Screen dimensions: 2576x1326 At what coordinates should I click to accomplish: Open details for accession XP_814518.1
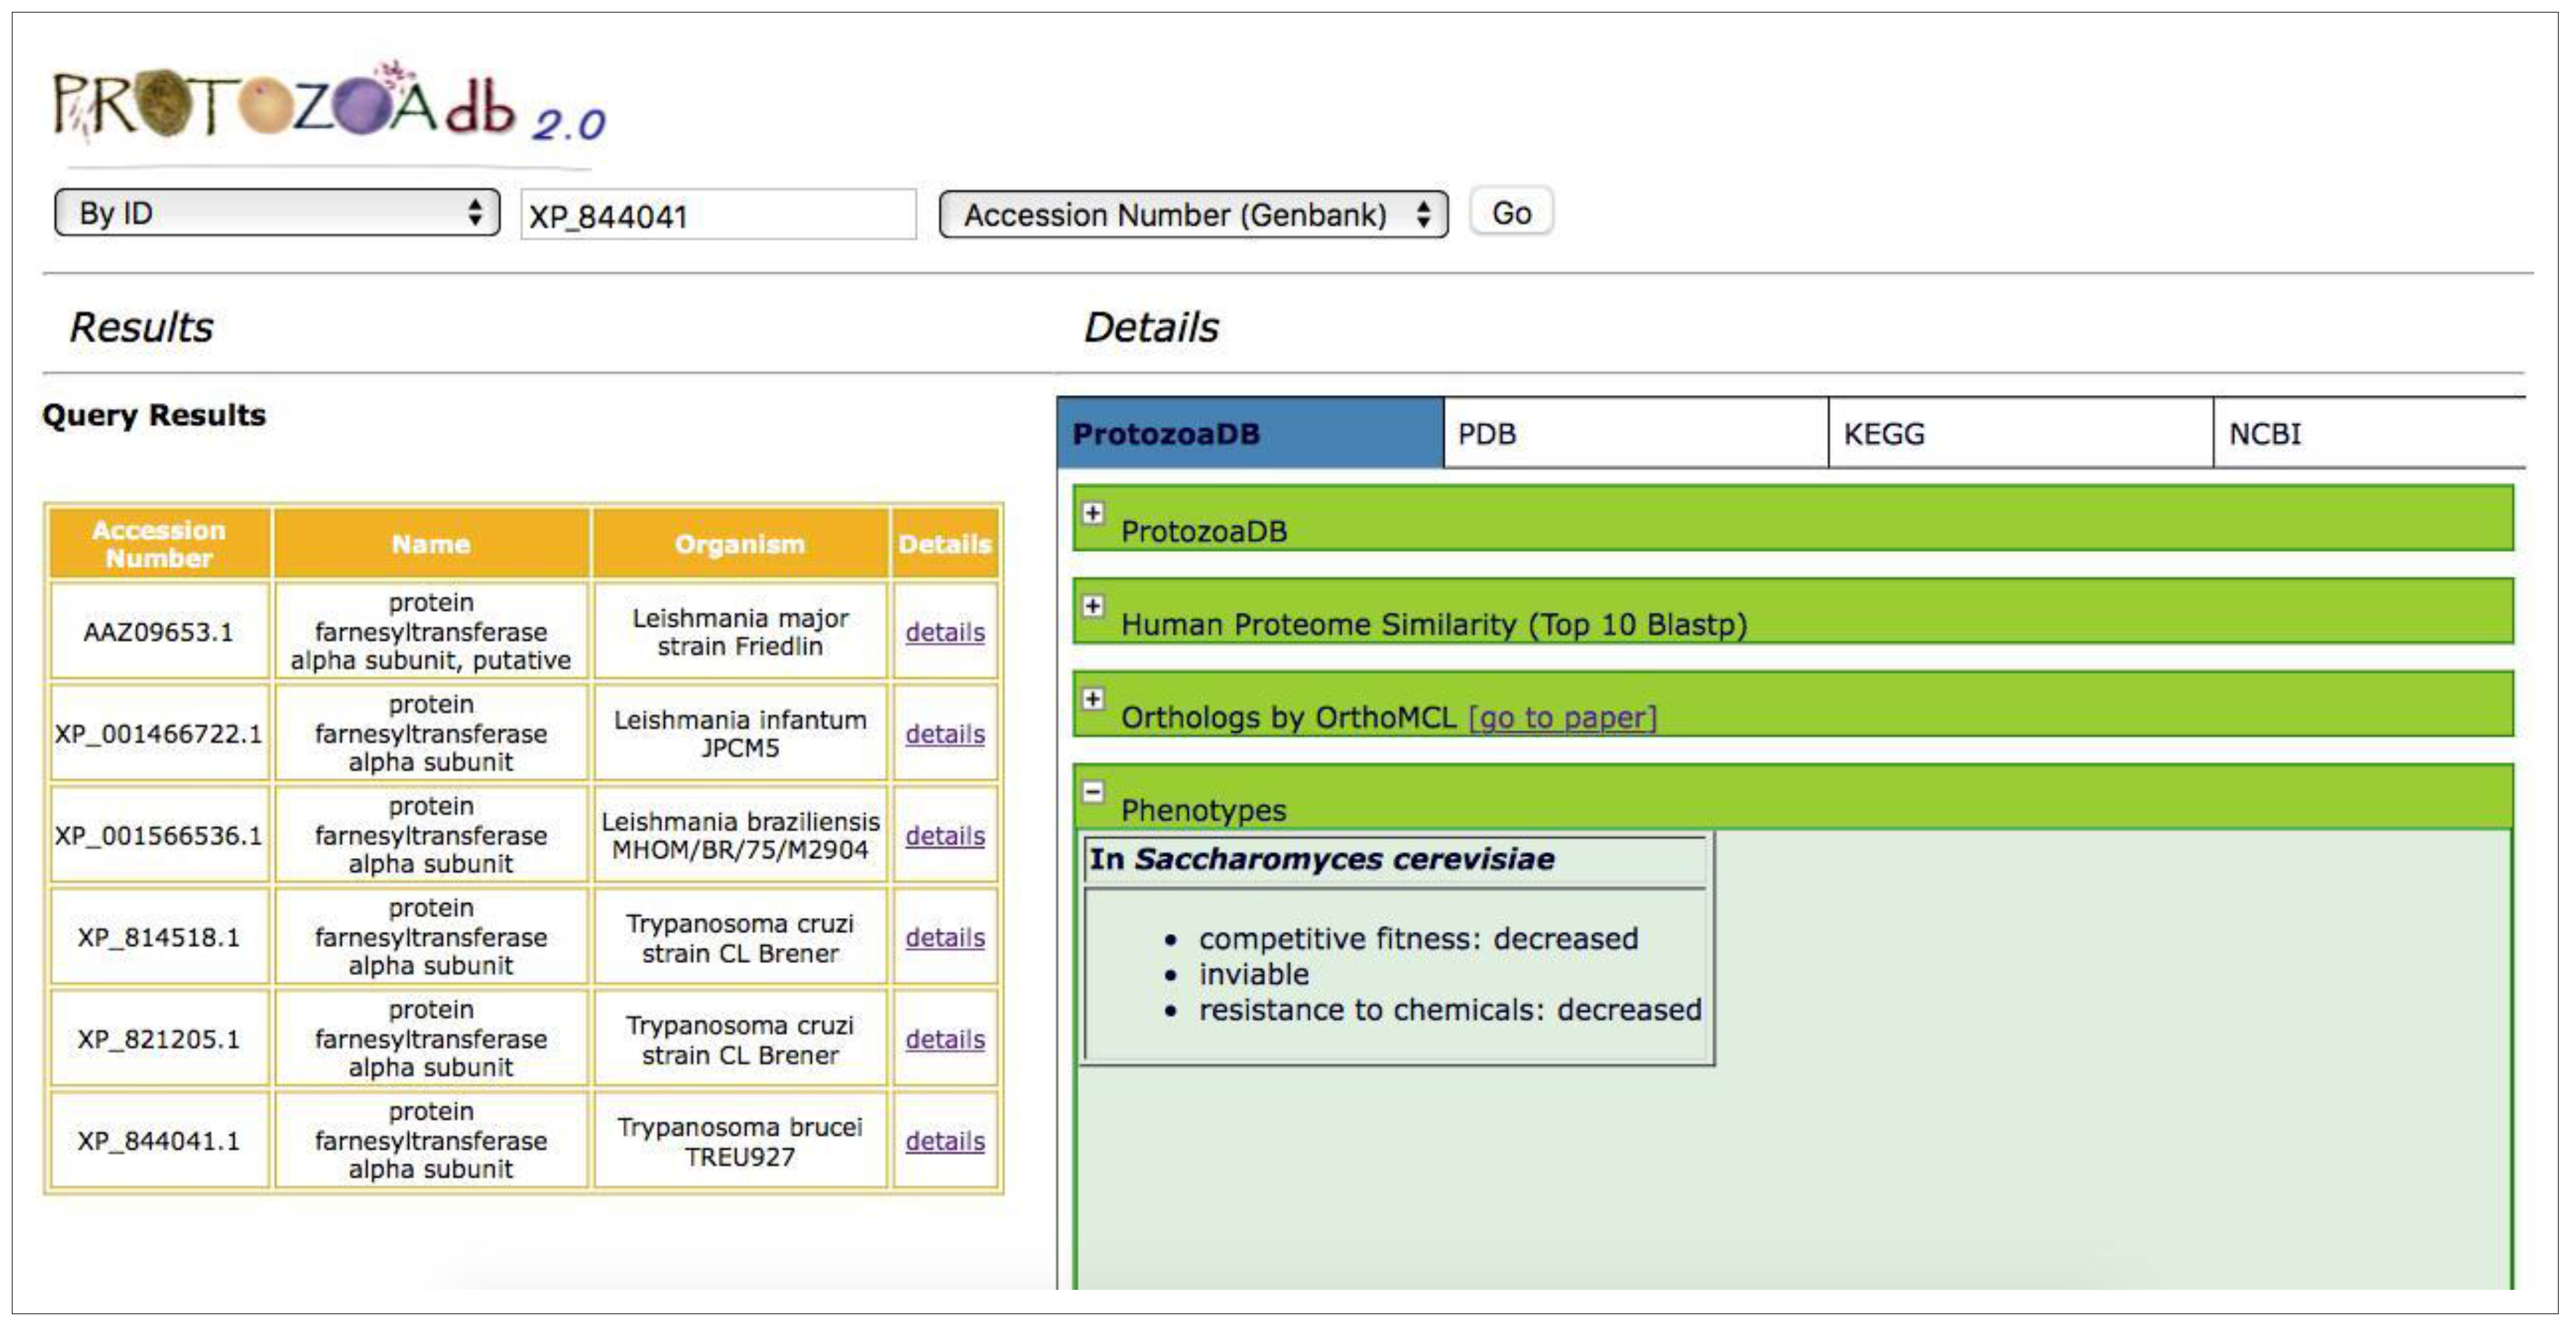(944, 938)
